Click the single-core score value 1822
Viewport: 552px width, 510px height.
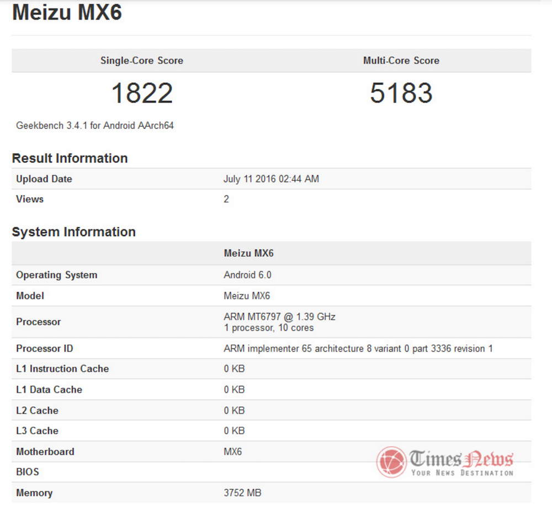(142, 93)
